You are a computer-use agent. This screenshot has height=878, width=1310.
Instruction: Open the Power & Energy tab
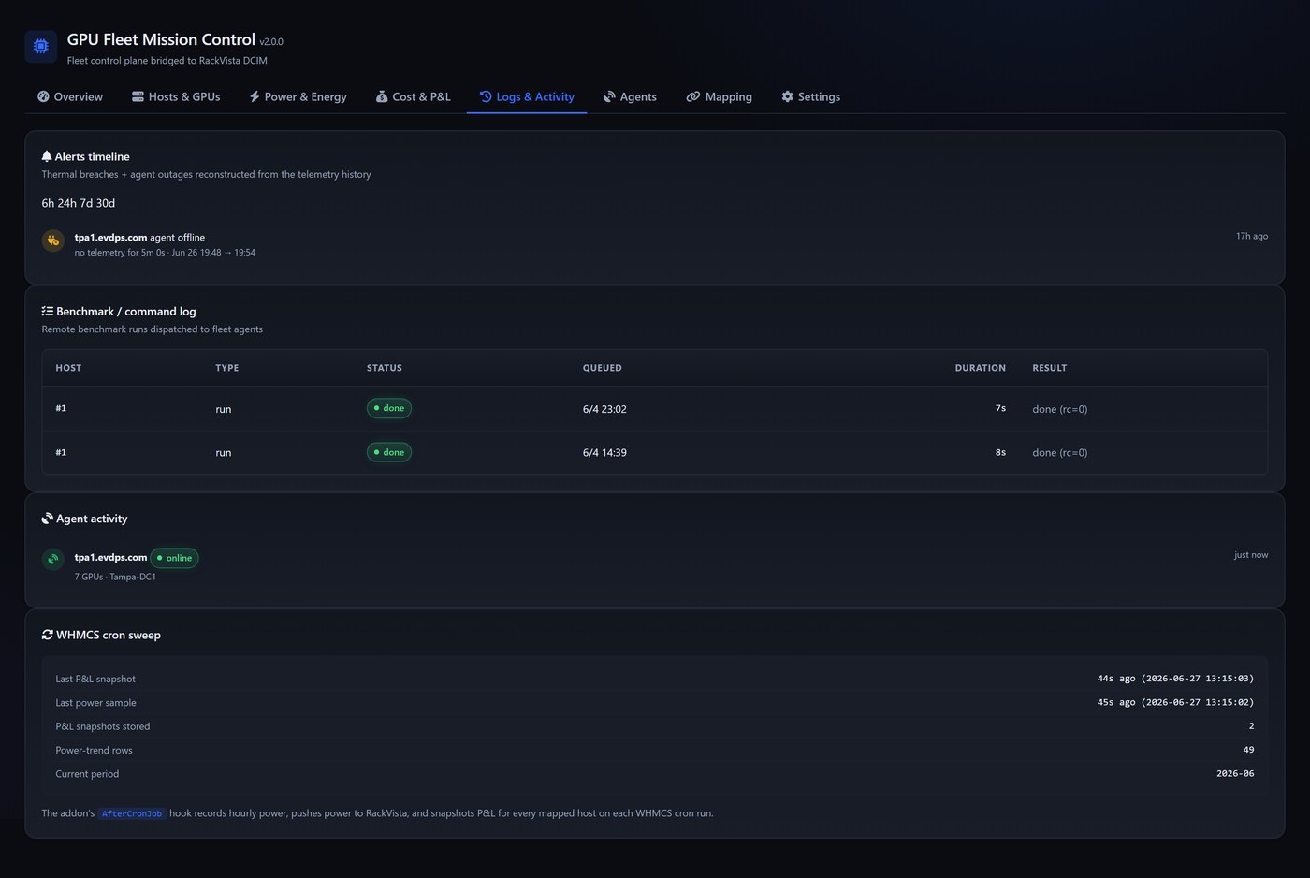(298, 96)
